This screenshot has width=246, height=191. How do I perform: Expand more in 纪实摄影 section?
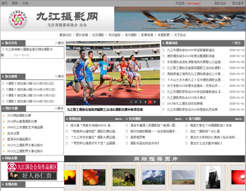coord(179,119)
